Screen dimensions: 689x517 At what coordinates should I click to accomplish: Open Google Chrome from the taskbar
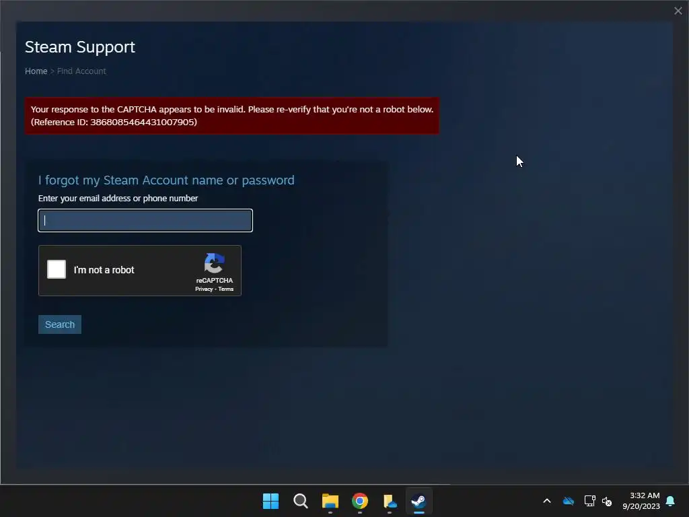360,501
